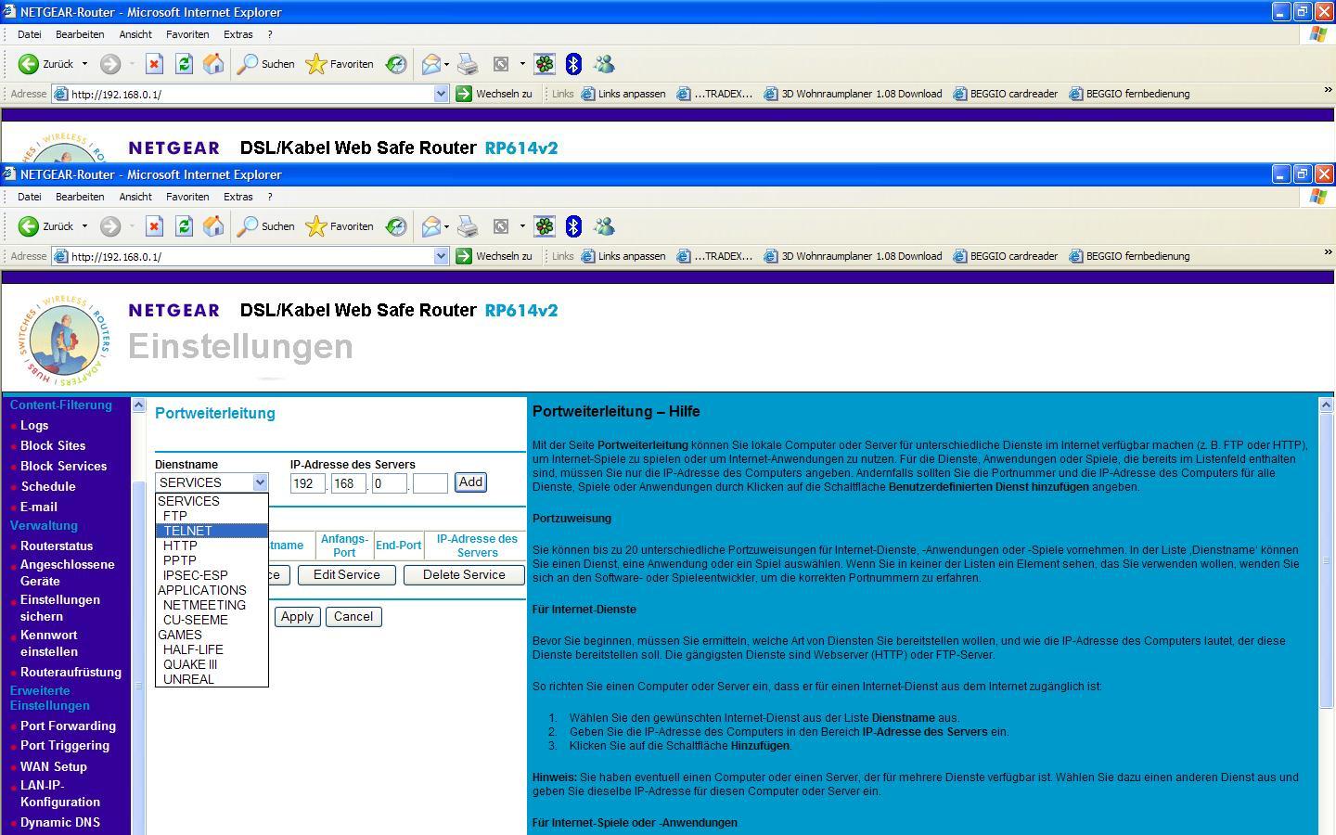Click the Add button
This screenshot has height=835, width=1336.
coord(470,482)
